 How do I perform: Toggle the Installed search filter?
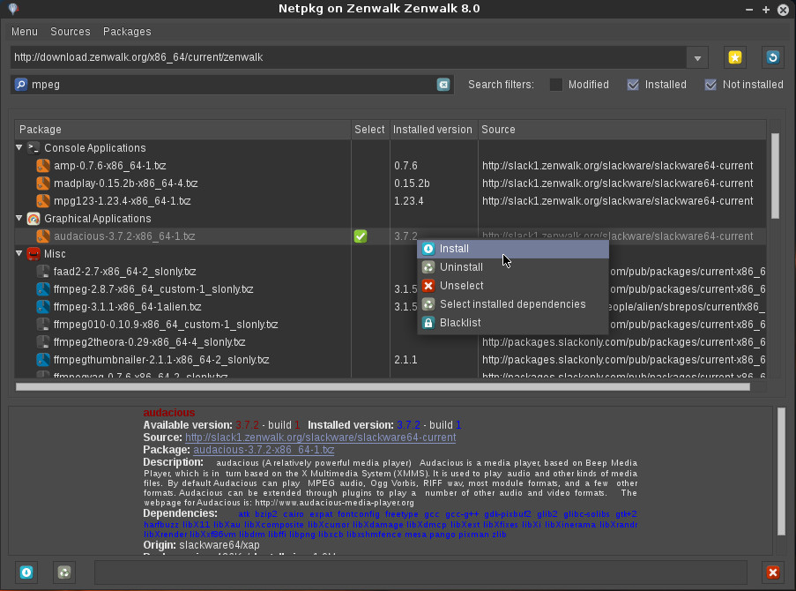(x=633, y=85)
